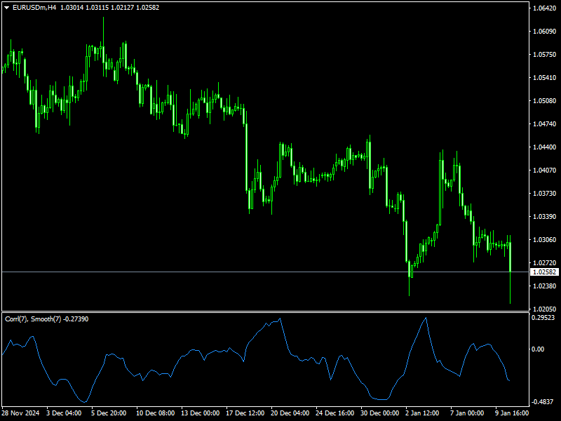Screen dimensions: 561x421
Task: Click the 1.05410 price scale value
Action: pyautogui.click(x=545, y=78)
